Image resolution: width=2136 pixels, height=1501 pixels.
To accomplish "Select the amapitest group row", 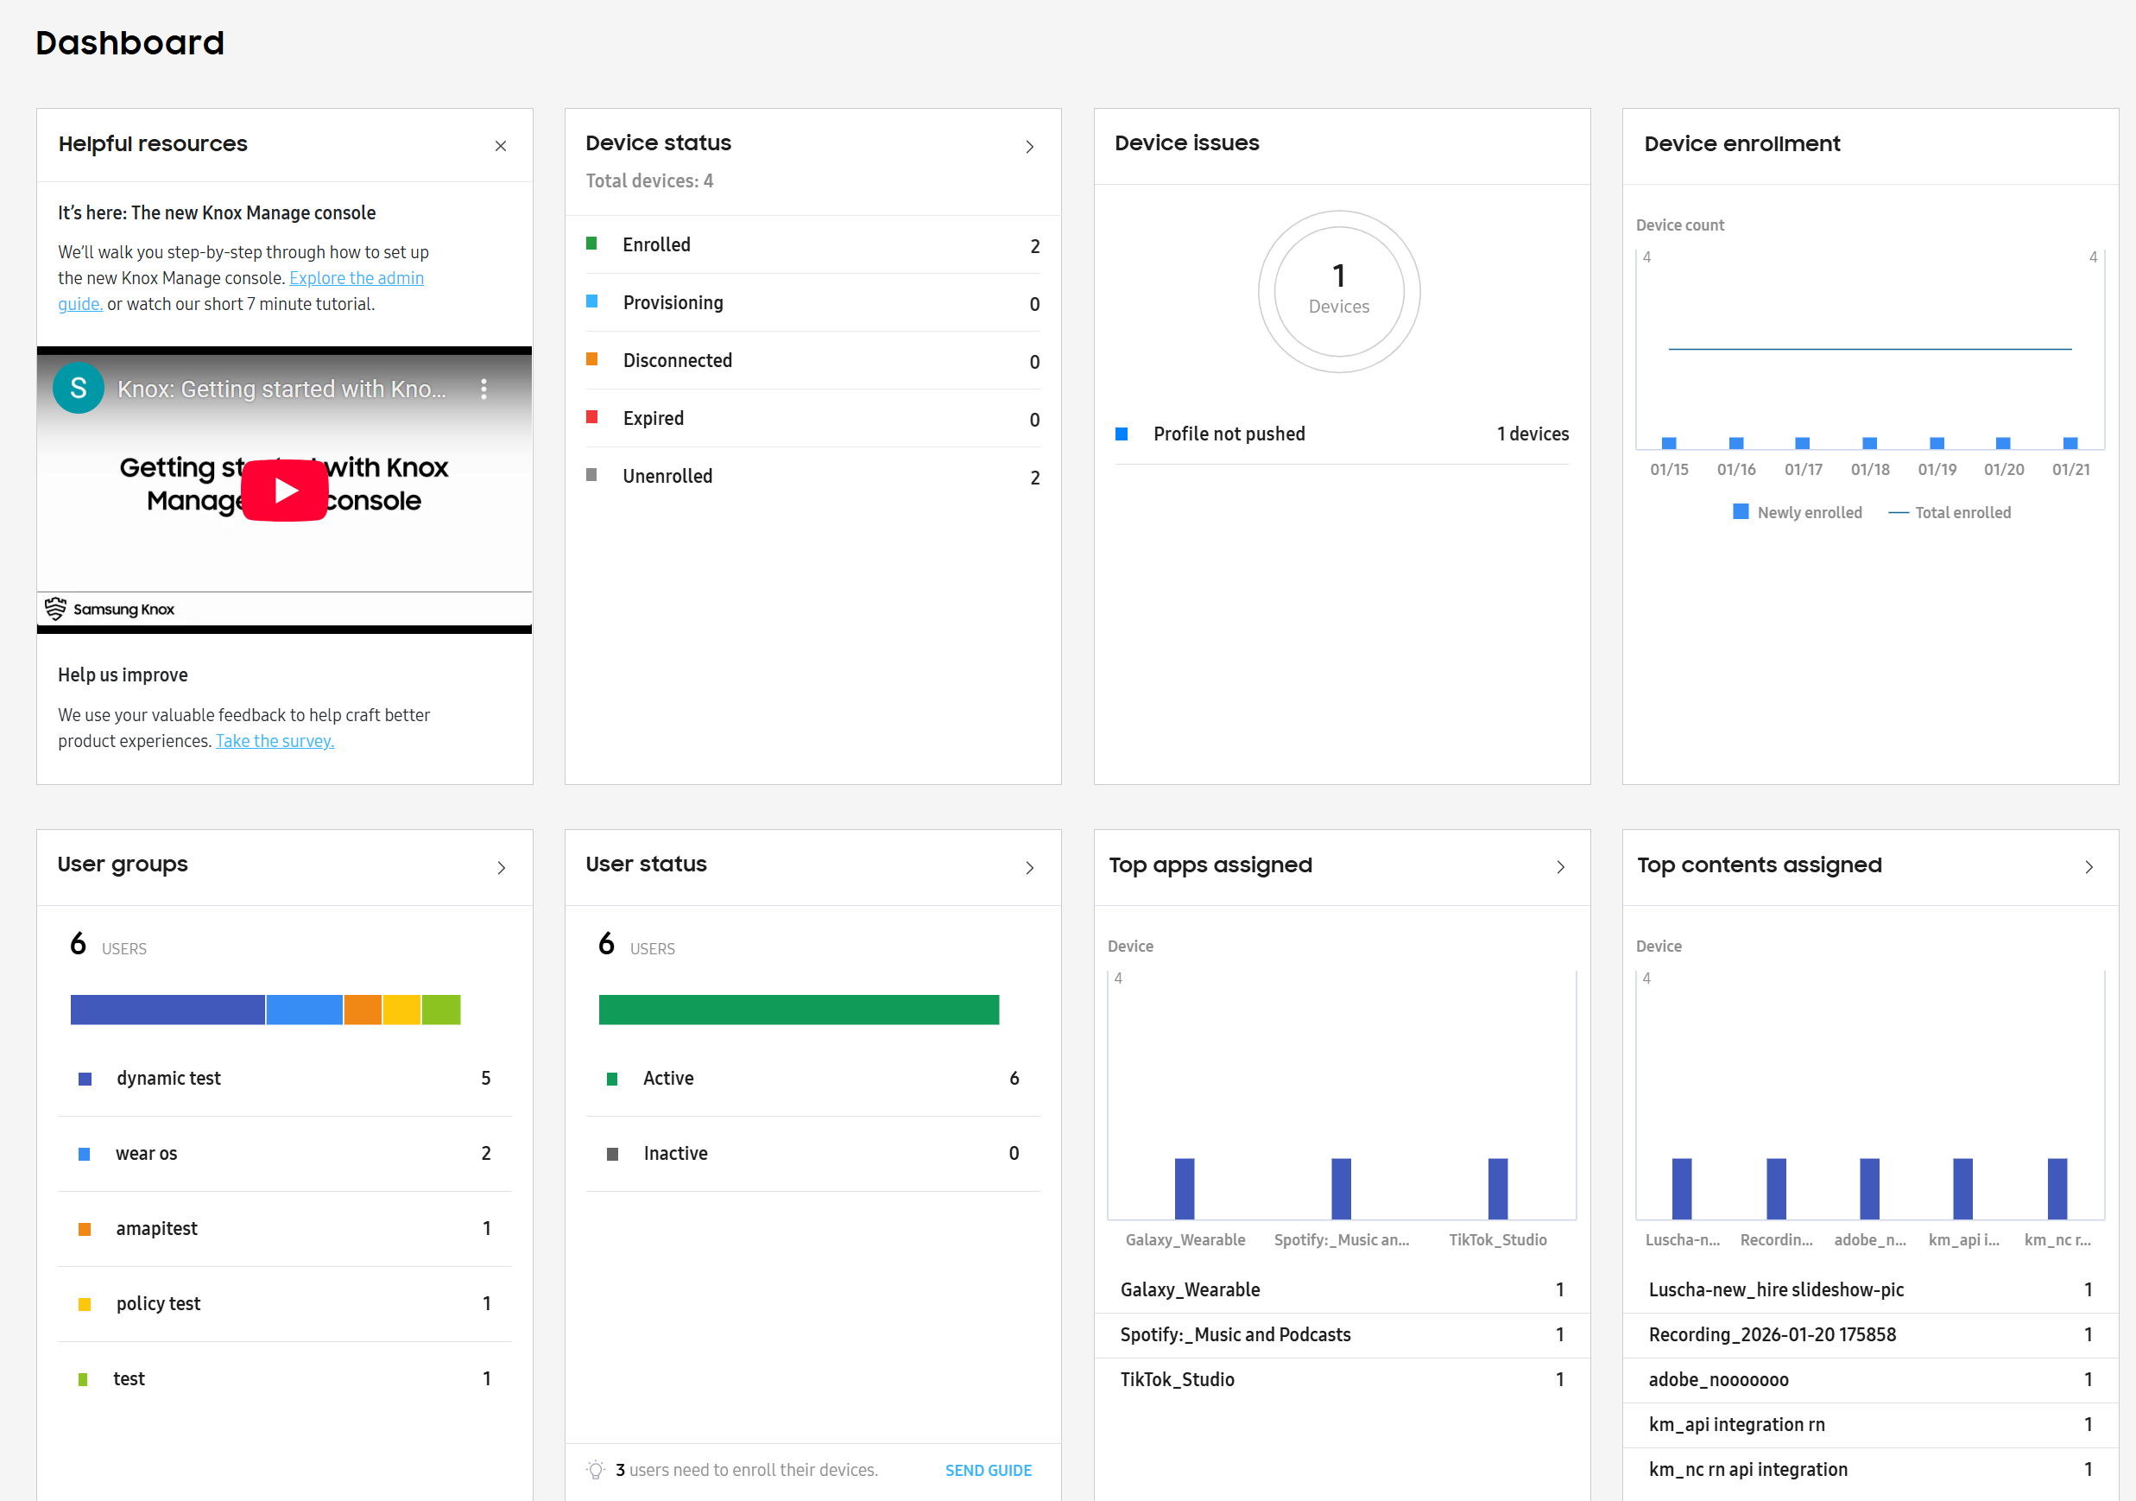I will click(284, 1229).
